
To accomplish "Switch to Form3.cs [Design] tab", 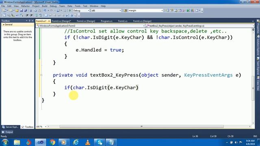I will (61, 21).
